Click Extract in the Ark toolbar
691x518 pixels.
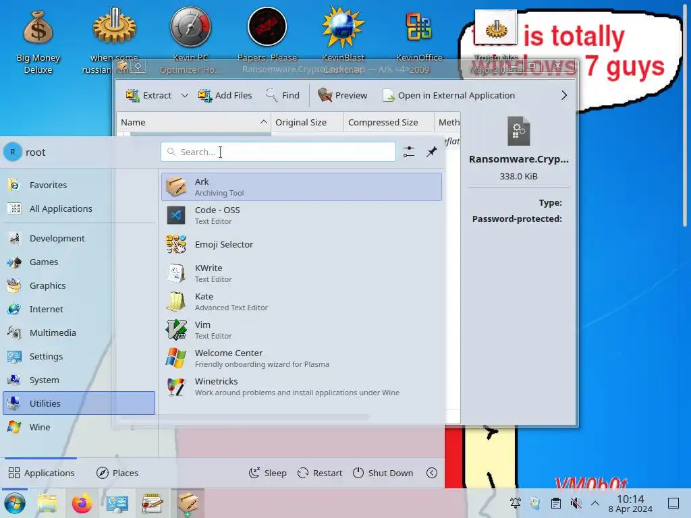[149, 95]
